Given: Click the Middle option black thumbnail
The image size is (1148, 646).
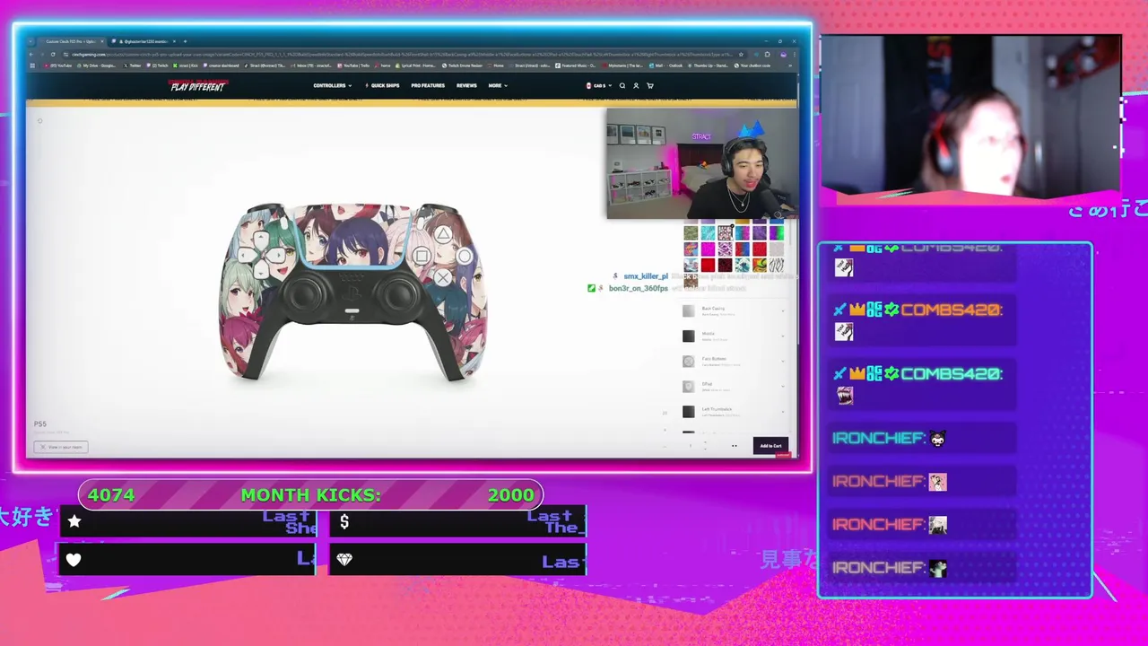Looking at the screenshot, I should click(x=688, y=336).
